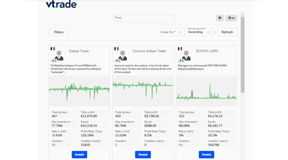The image size is (288, 160).
Task: Click the #1 rank badge
Action: [x=54, y=60]
